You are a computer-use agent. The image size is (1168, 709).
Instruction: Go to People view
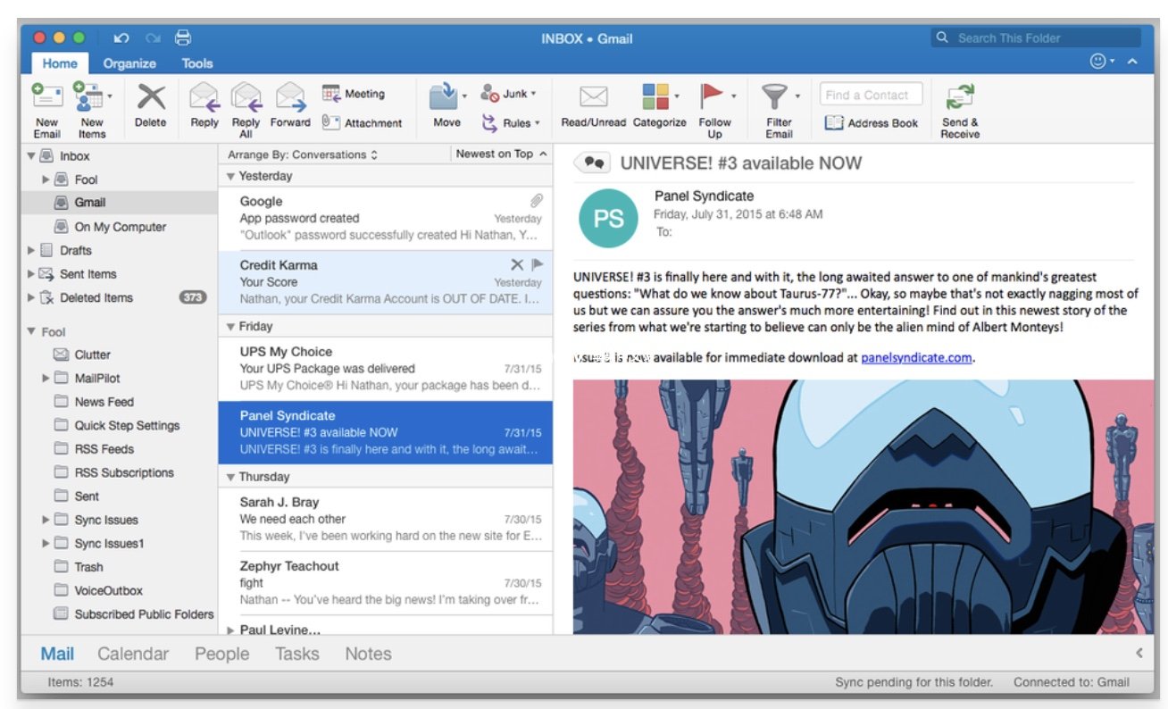pos(221,654)
